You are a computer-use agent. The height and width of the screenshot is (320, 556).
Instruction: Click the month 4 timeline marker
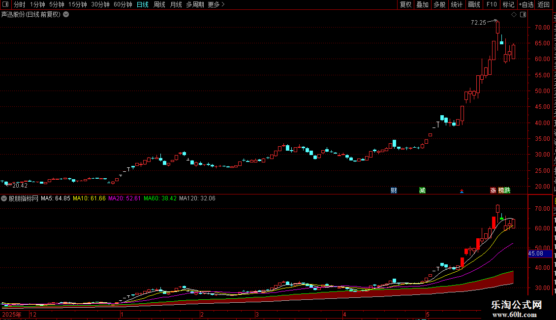pyautogui.click(x=344, y=315)
